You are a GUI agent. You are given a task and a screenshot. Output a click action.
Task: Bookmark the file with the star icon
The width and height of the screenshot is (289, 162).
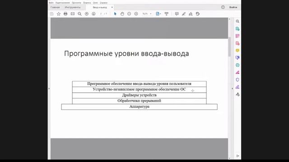click(x=59, y=14)
